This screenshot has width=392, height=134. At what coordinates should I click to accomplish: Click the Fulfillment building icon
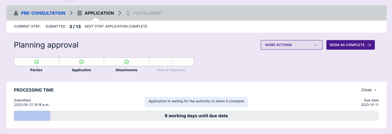click(x=128, y=13)
